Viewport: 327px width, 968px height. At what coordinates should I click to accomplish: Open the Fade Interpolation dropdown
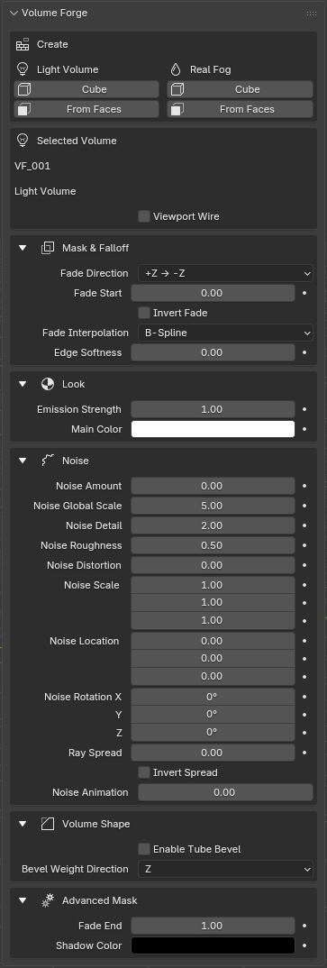click(x=225, y=333)
